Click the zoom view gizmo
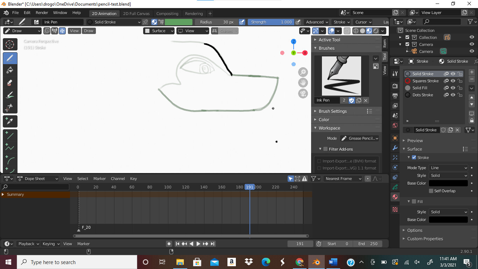This screenshot has width=478, height=269. (x=303, y=72)
